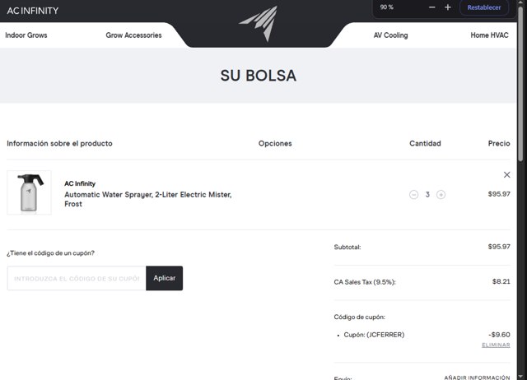The width and height of the screenshot is (527, 380).
Task: Open the Indoor Grows menu
Action: (26, 35)
